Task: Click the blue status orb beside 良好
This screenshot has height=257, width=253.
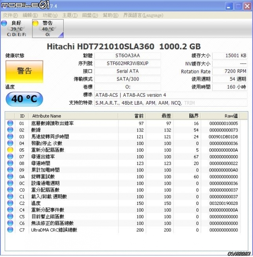Action: pos(4,23)
